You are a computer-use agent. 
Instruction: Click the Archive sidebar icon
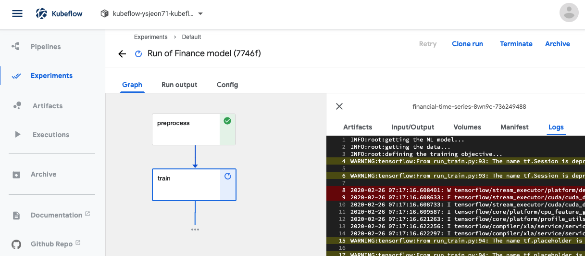(x=16, y=174)
